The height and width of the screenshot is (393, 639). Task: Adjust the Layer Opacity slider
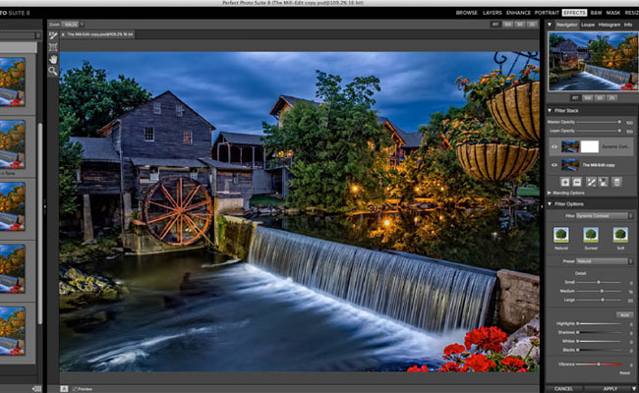coord(599,131)
